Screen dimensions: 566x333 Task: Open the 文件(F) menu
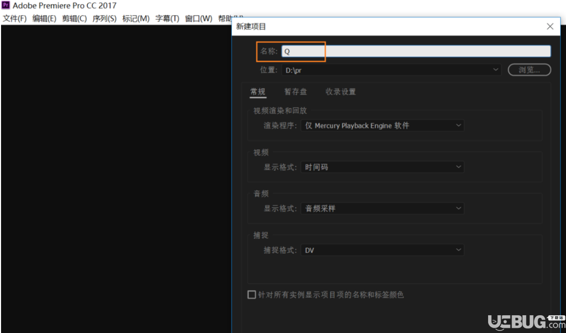tap(15, 18)
